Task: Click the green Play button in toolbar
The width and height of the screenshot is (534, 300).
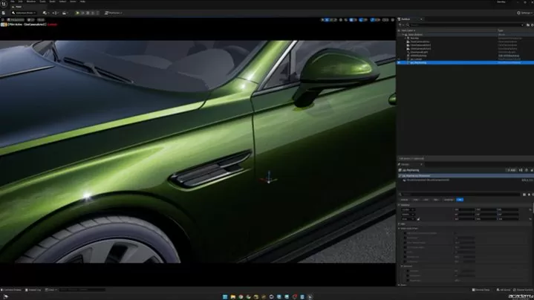Action: tap(77, 13)
